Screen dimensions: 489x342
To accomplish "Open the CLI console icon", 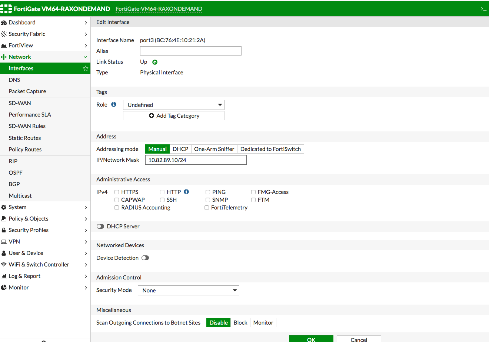I will (x=483, y=9).
